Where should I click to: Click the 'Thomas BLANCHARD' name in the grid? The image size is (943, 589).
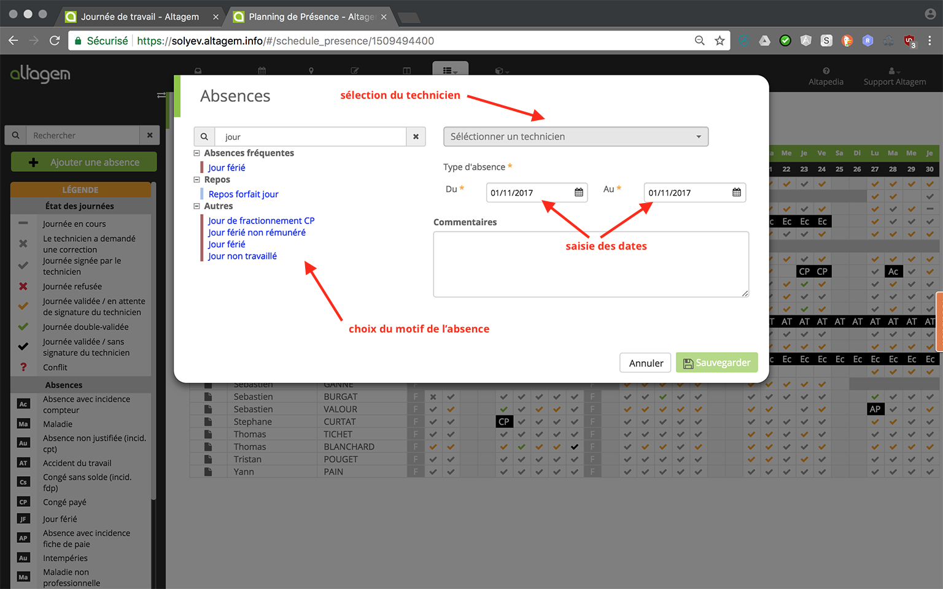click(x=304, y=447)
